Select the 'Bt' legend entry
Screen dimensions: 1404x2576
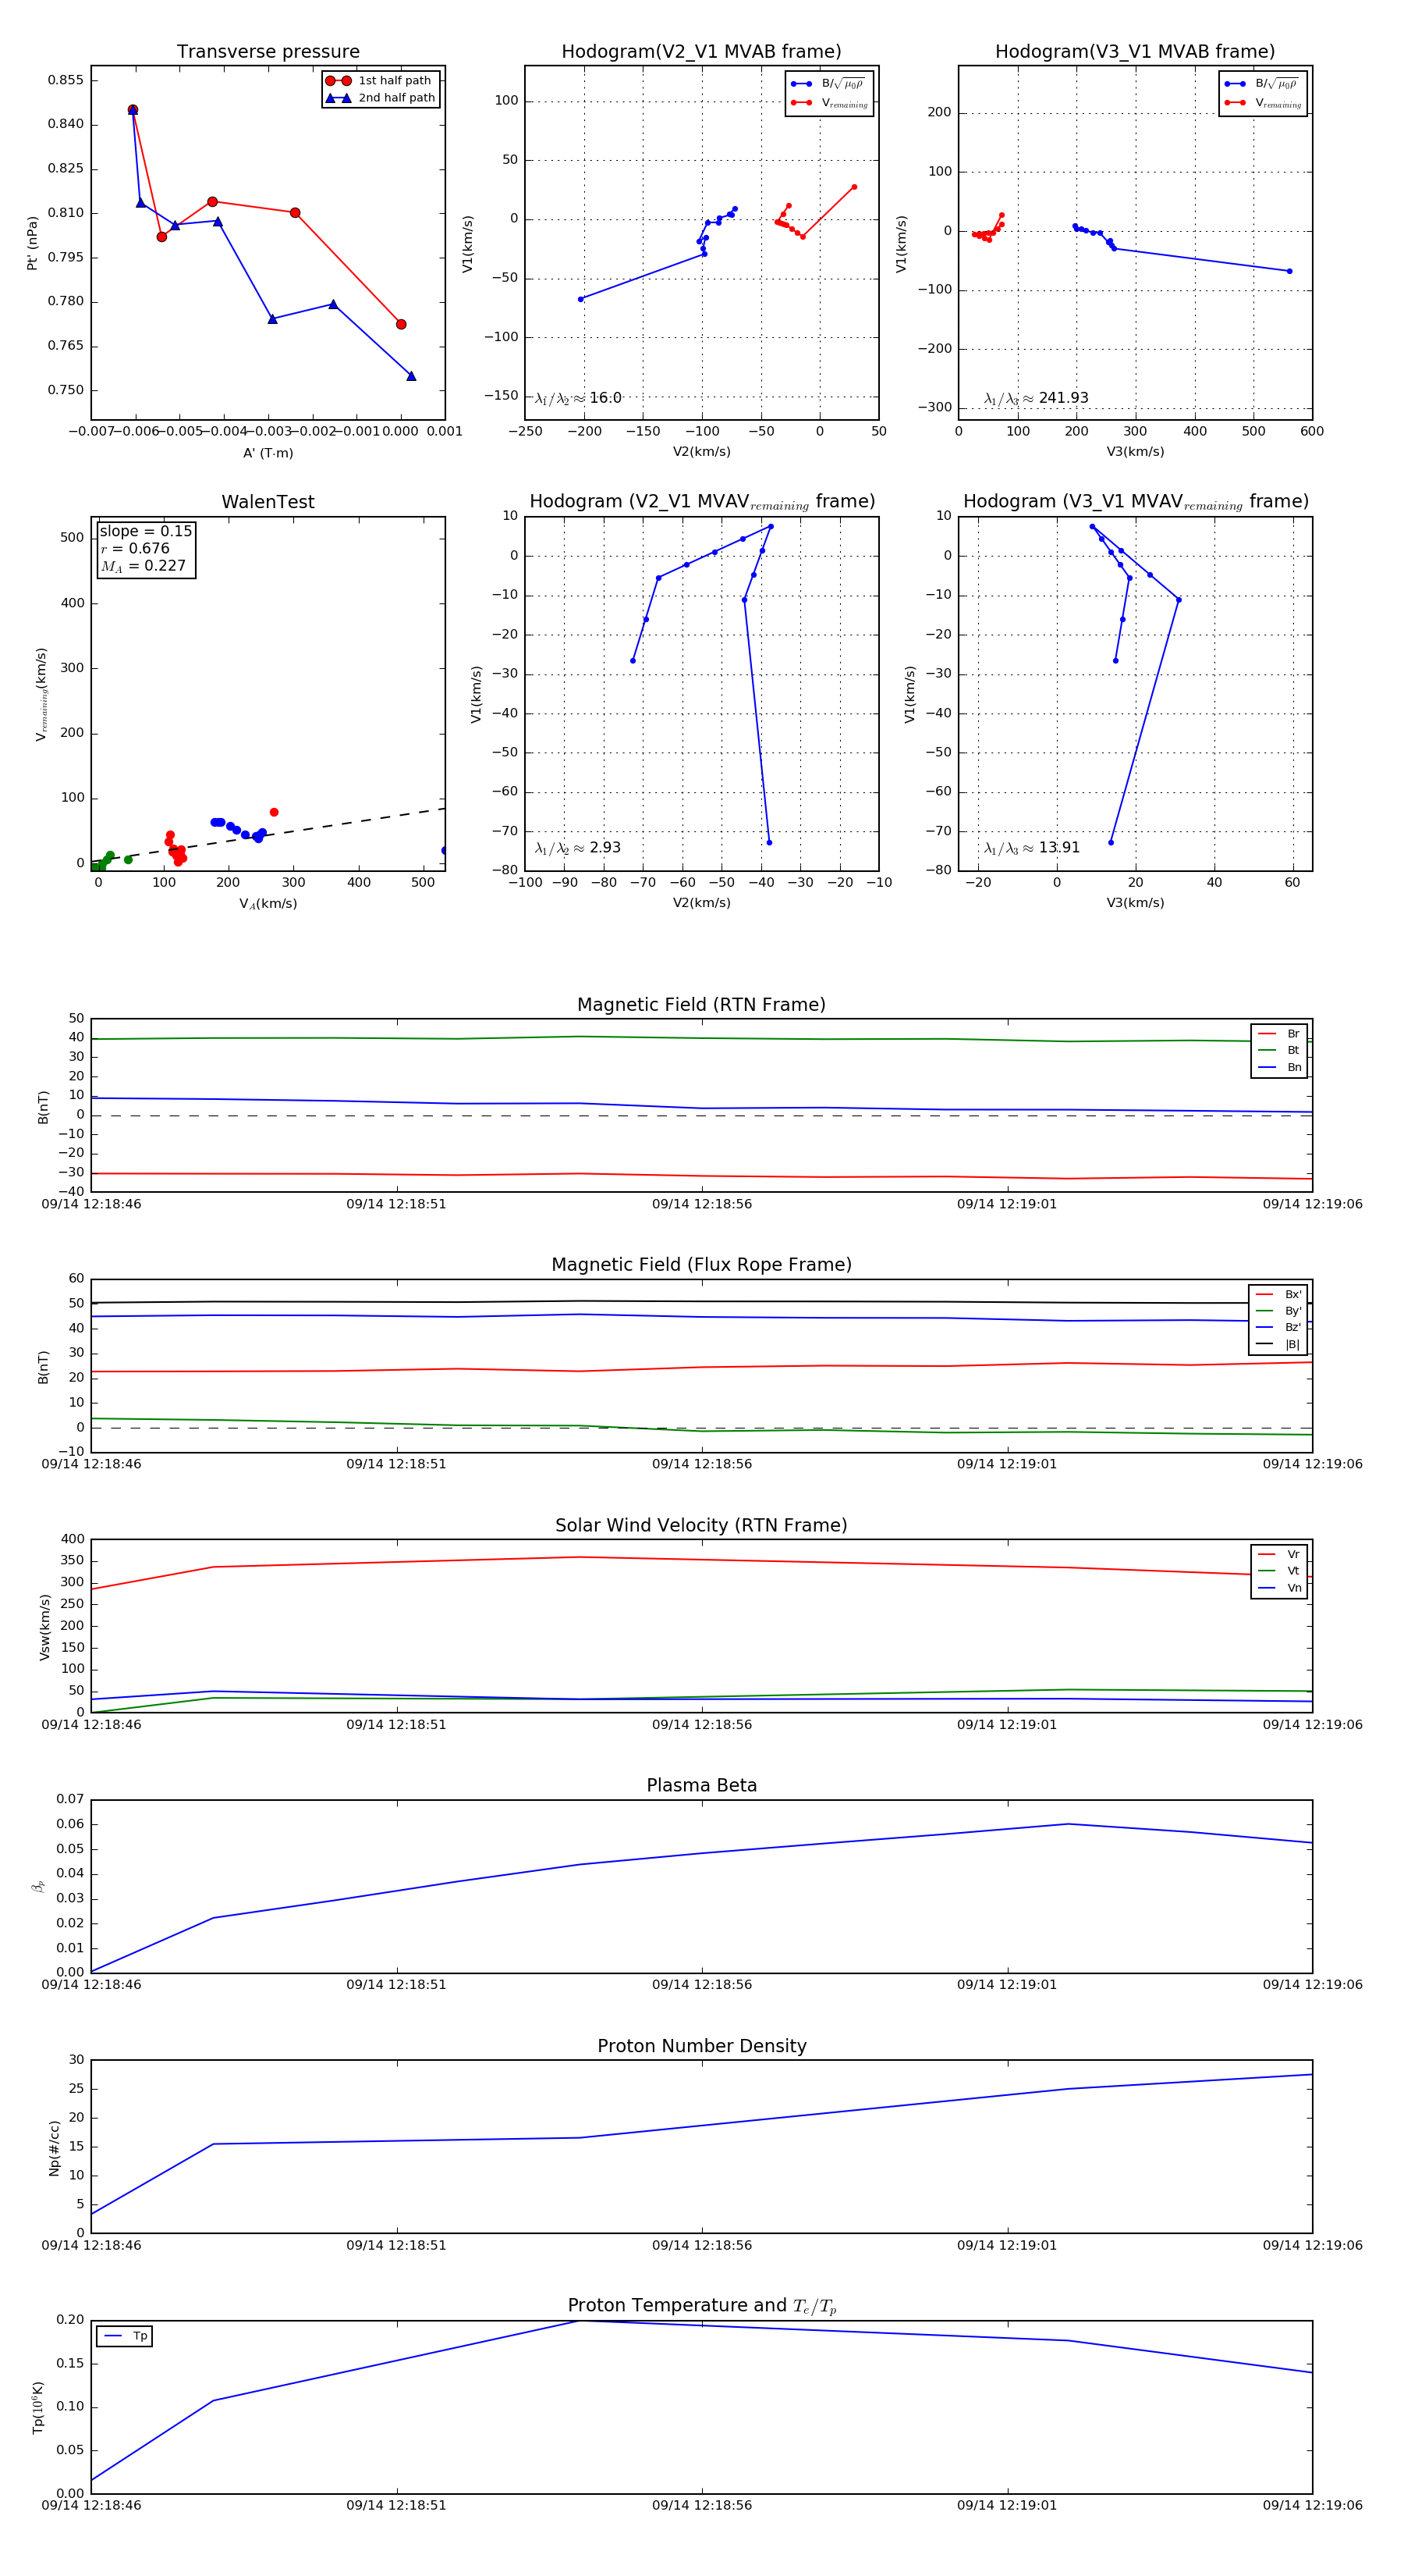1279,1050
